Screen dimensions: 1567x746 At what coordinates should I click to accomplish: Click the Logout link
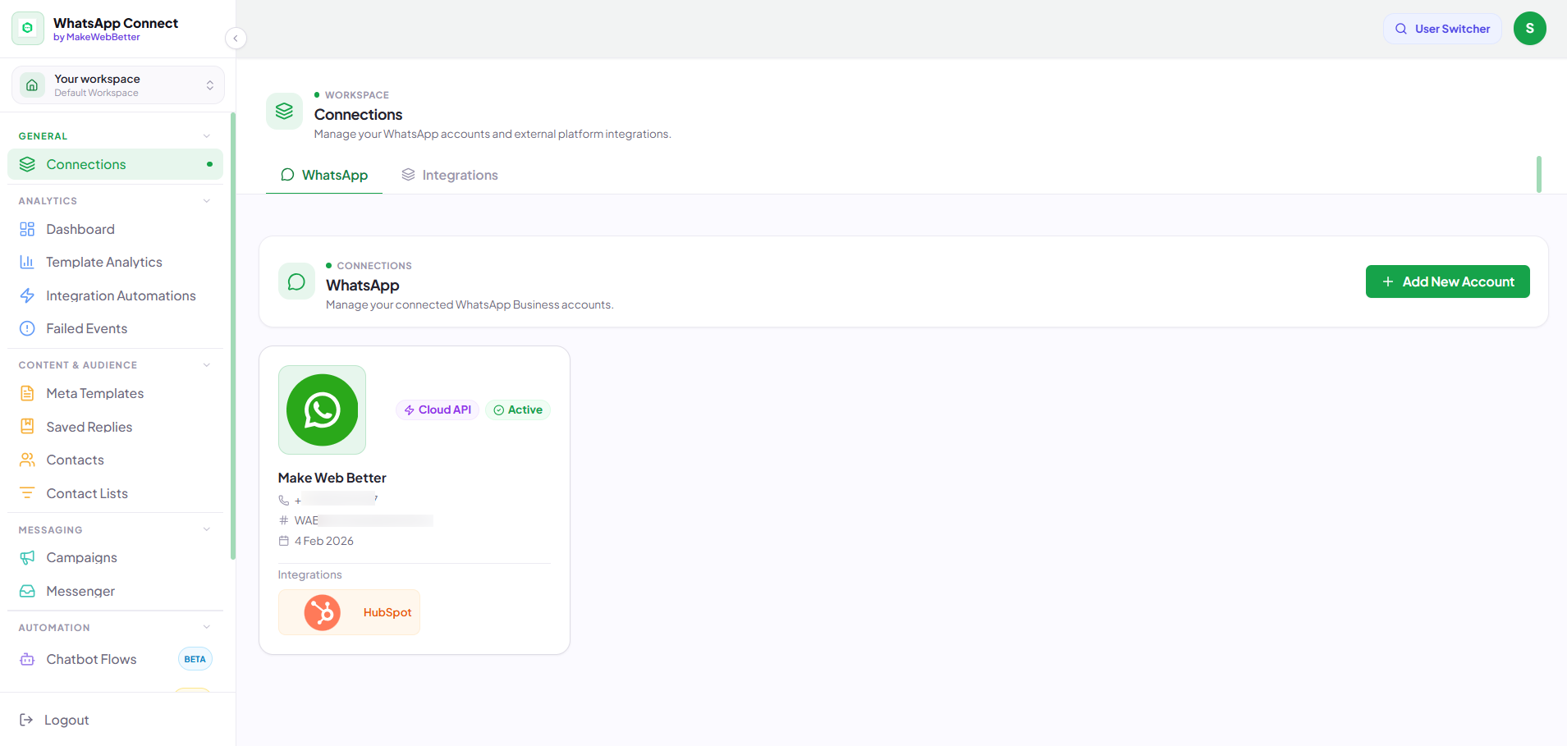(54, 720)
